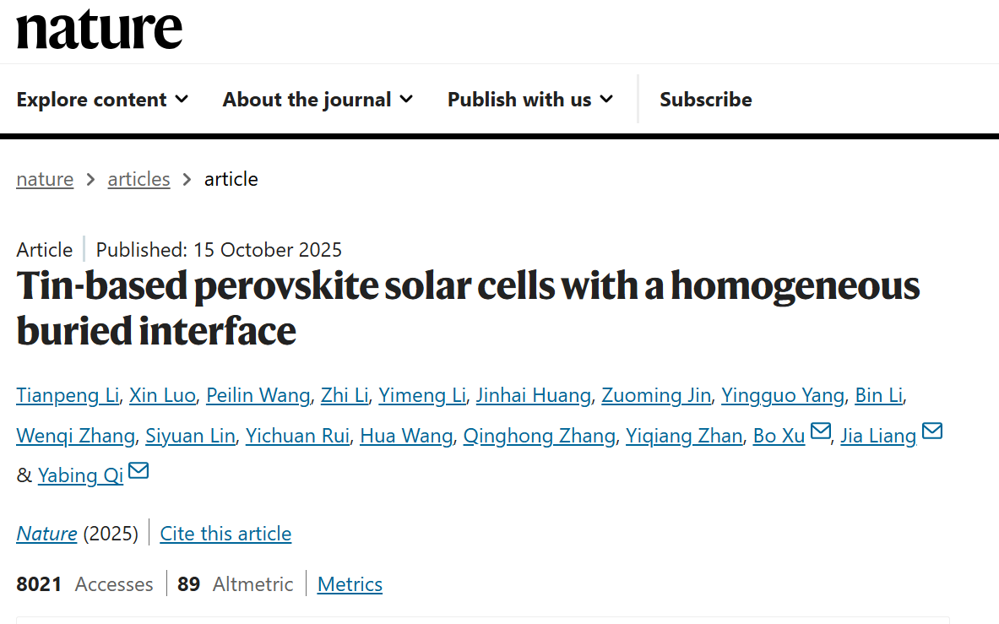Image resolution: width=999 pixels, height=624 pixels.
Task: Click the italic Nature journal link
Action: (x=46, y=534)
